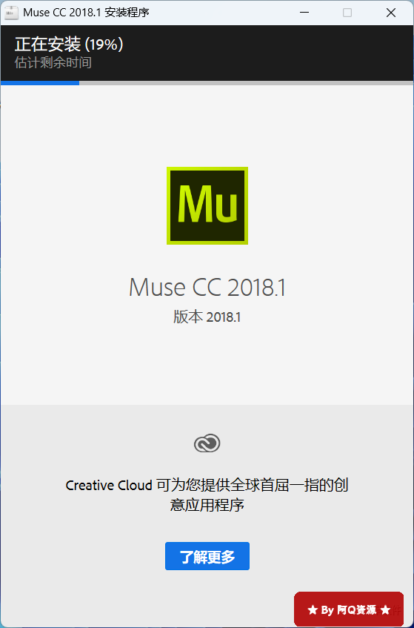Click the greyed-out maximize window button

coord(347,13)
